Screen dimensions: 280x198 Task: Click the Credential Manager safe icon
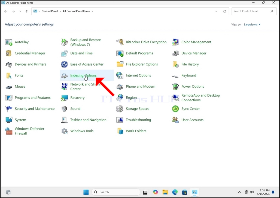pos(8,53)
